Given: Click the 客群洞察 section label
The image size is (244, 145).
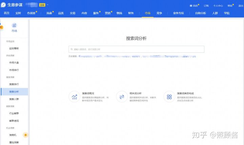Looking at the screenshot, I should click(x=10, y=106).
